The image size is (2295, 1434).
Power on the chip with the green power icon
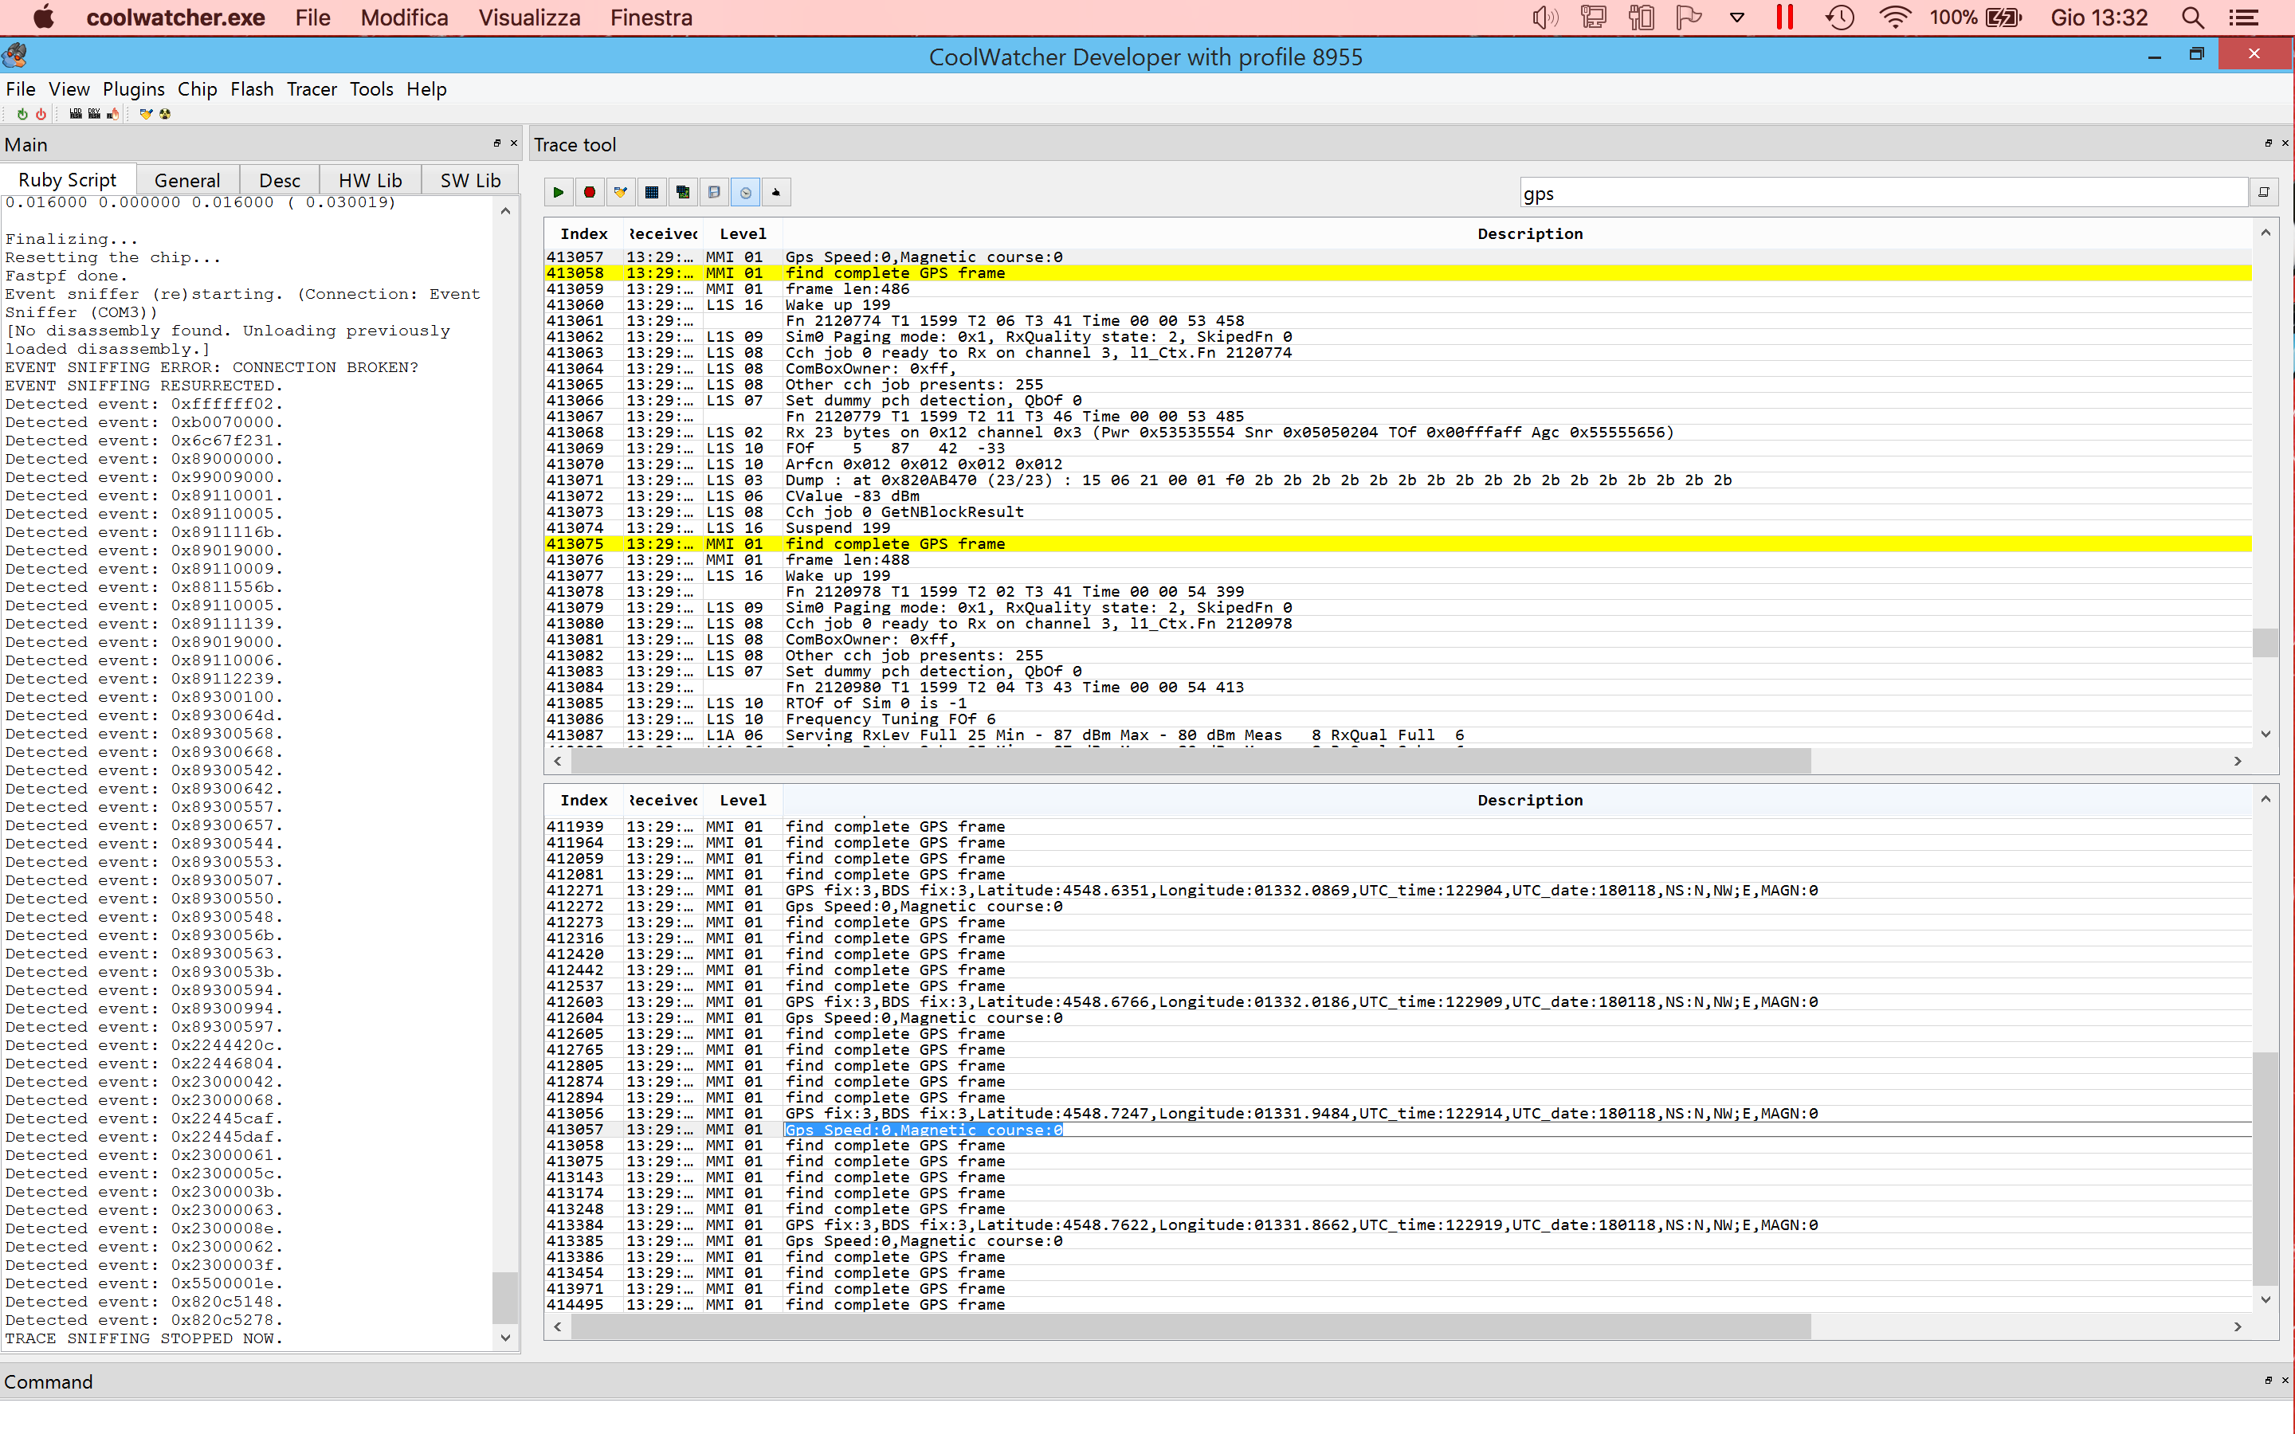click(22, 114)
